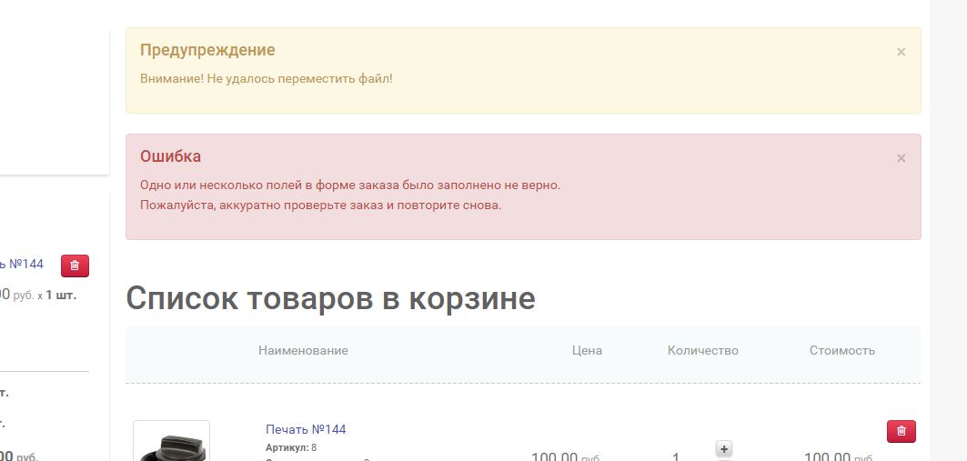Select the Количество column header

(x=702, y=350)
